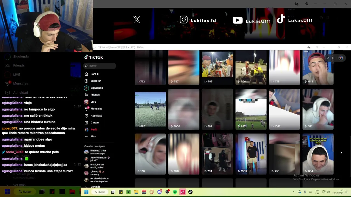Launch Minecraft from the taskbar
Screen dimensions: 351x197
click(128, 192)
